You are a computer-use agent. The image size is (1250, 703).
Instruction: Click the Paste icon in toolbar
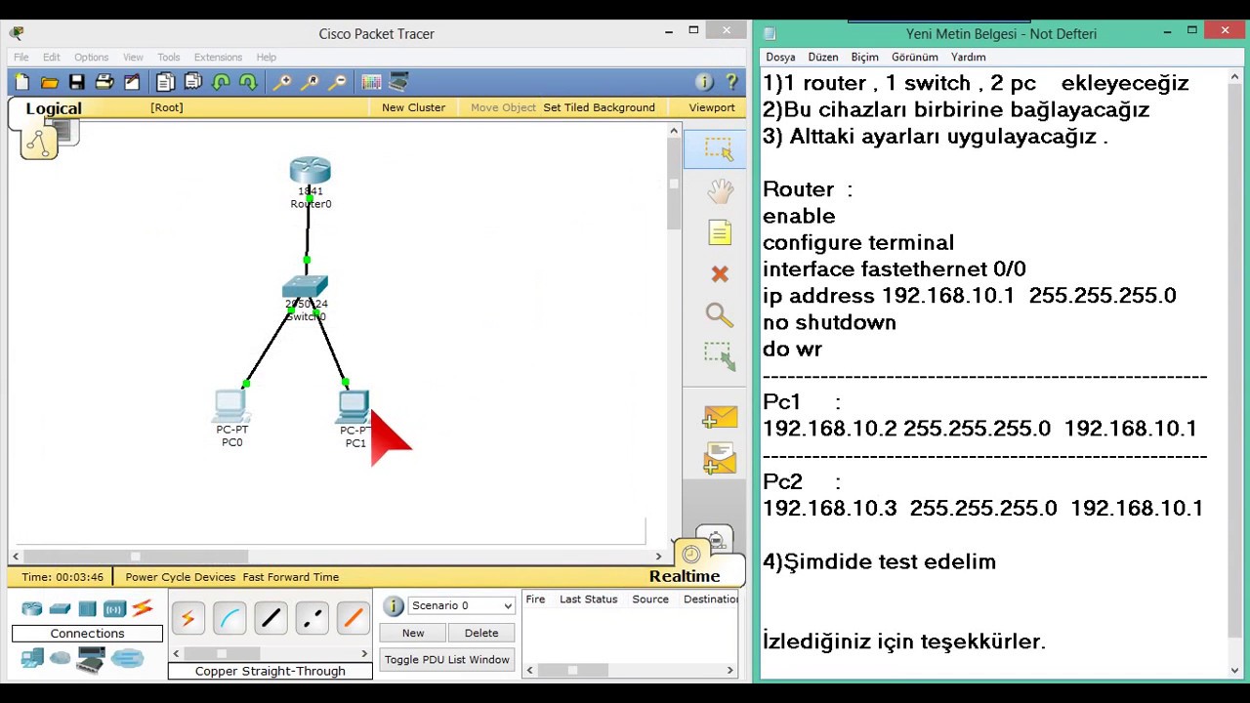tap(193, 82)
